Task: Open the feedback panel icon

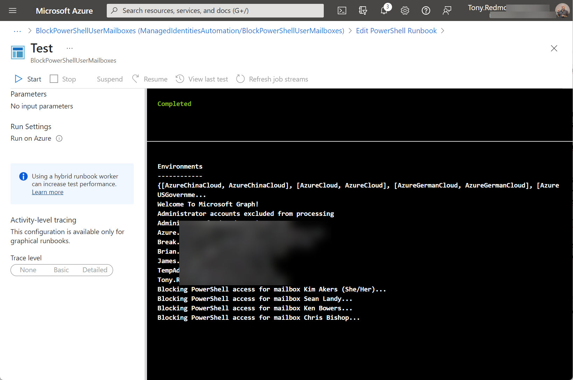Action: pos(447,10)
